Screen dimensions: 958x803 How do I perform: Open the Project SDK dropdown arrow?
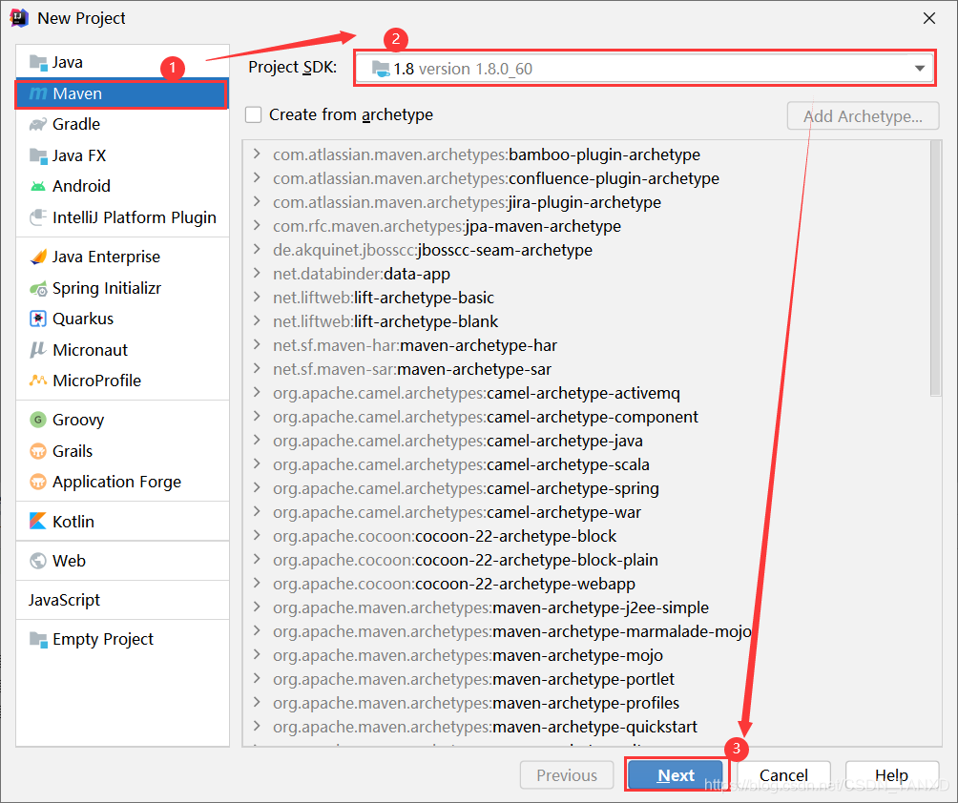[x=920, y=69]
